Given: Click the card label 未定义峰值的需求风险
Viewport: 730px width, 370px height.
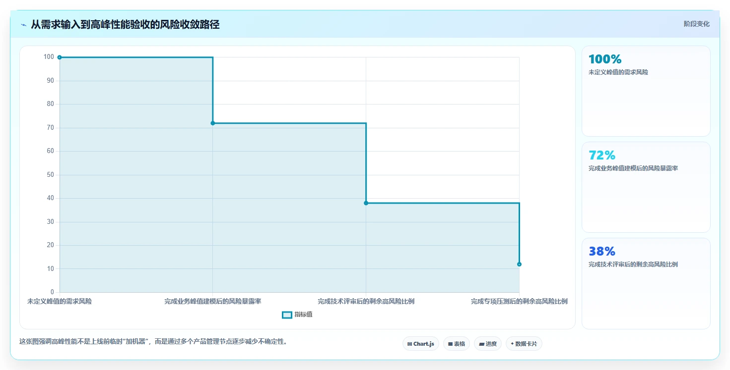Looking at the screenshot, I should point(618,72).
